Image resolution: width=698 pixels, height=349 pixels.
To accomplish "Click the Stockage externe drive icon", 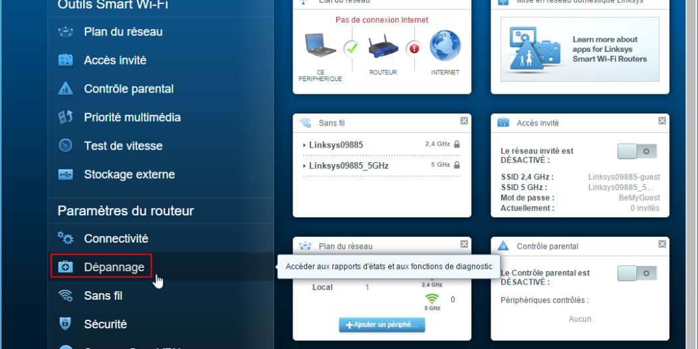I will pos(66,175).
